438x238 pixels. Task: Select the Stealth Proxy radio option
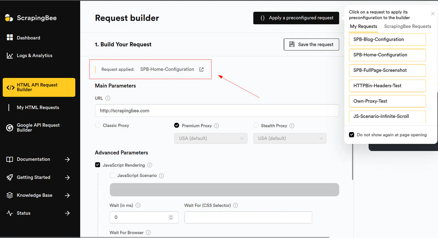256,125
